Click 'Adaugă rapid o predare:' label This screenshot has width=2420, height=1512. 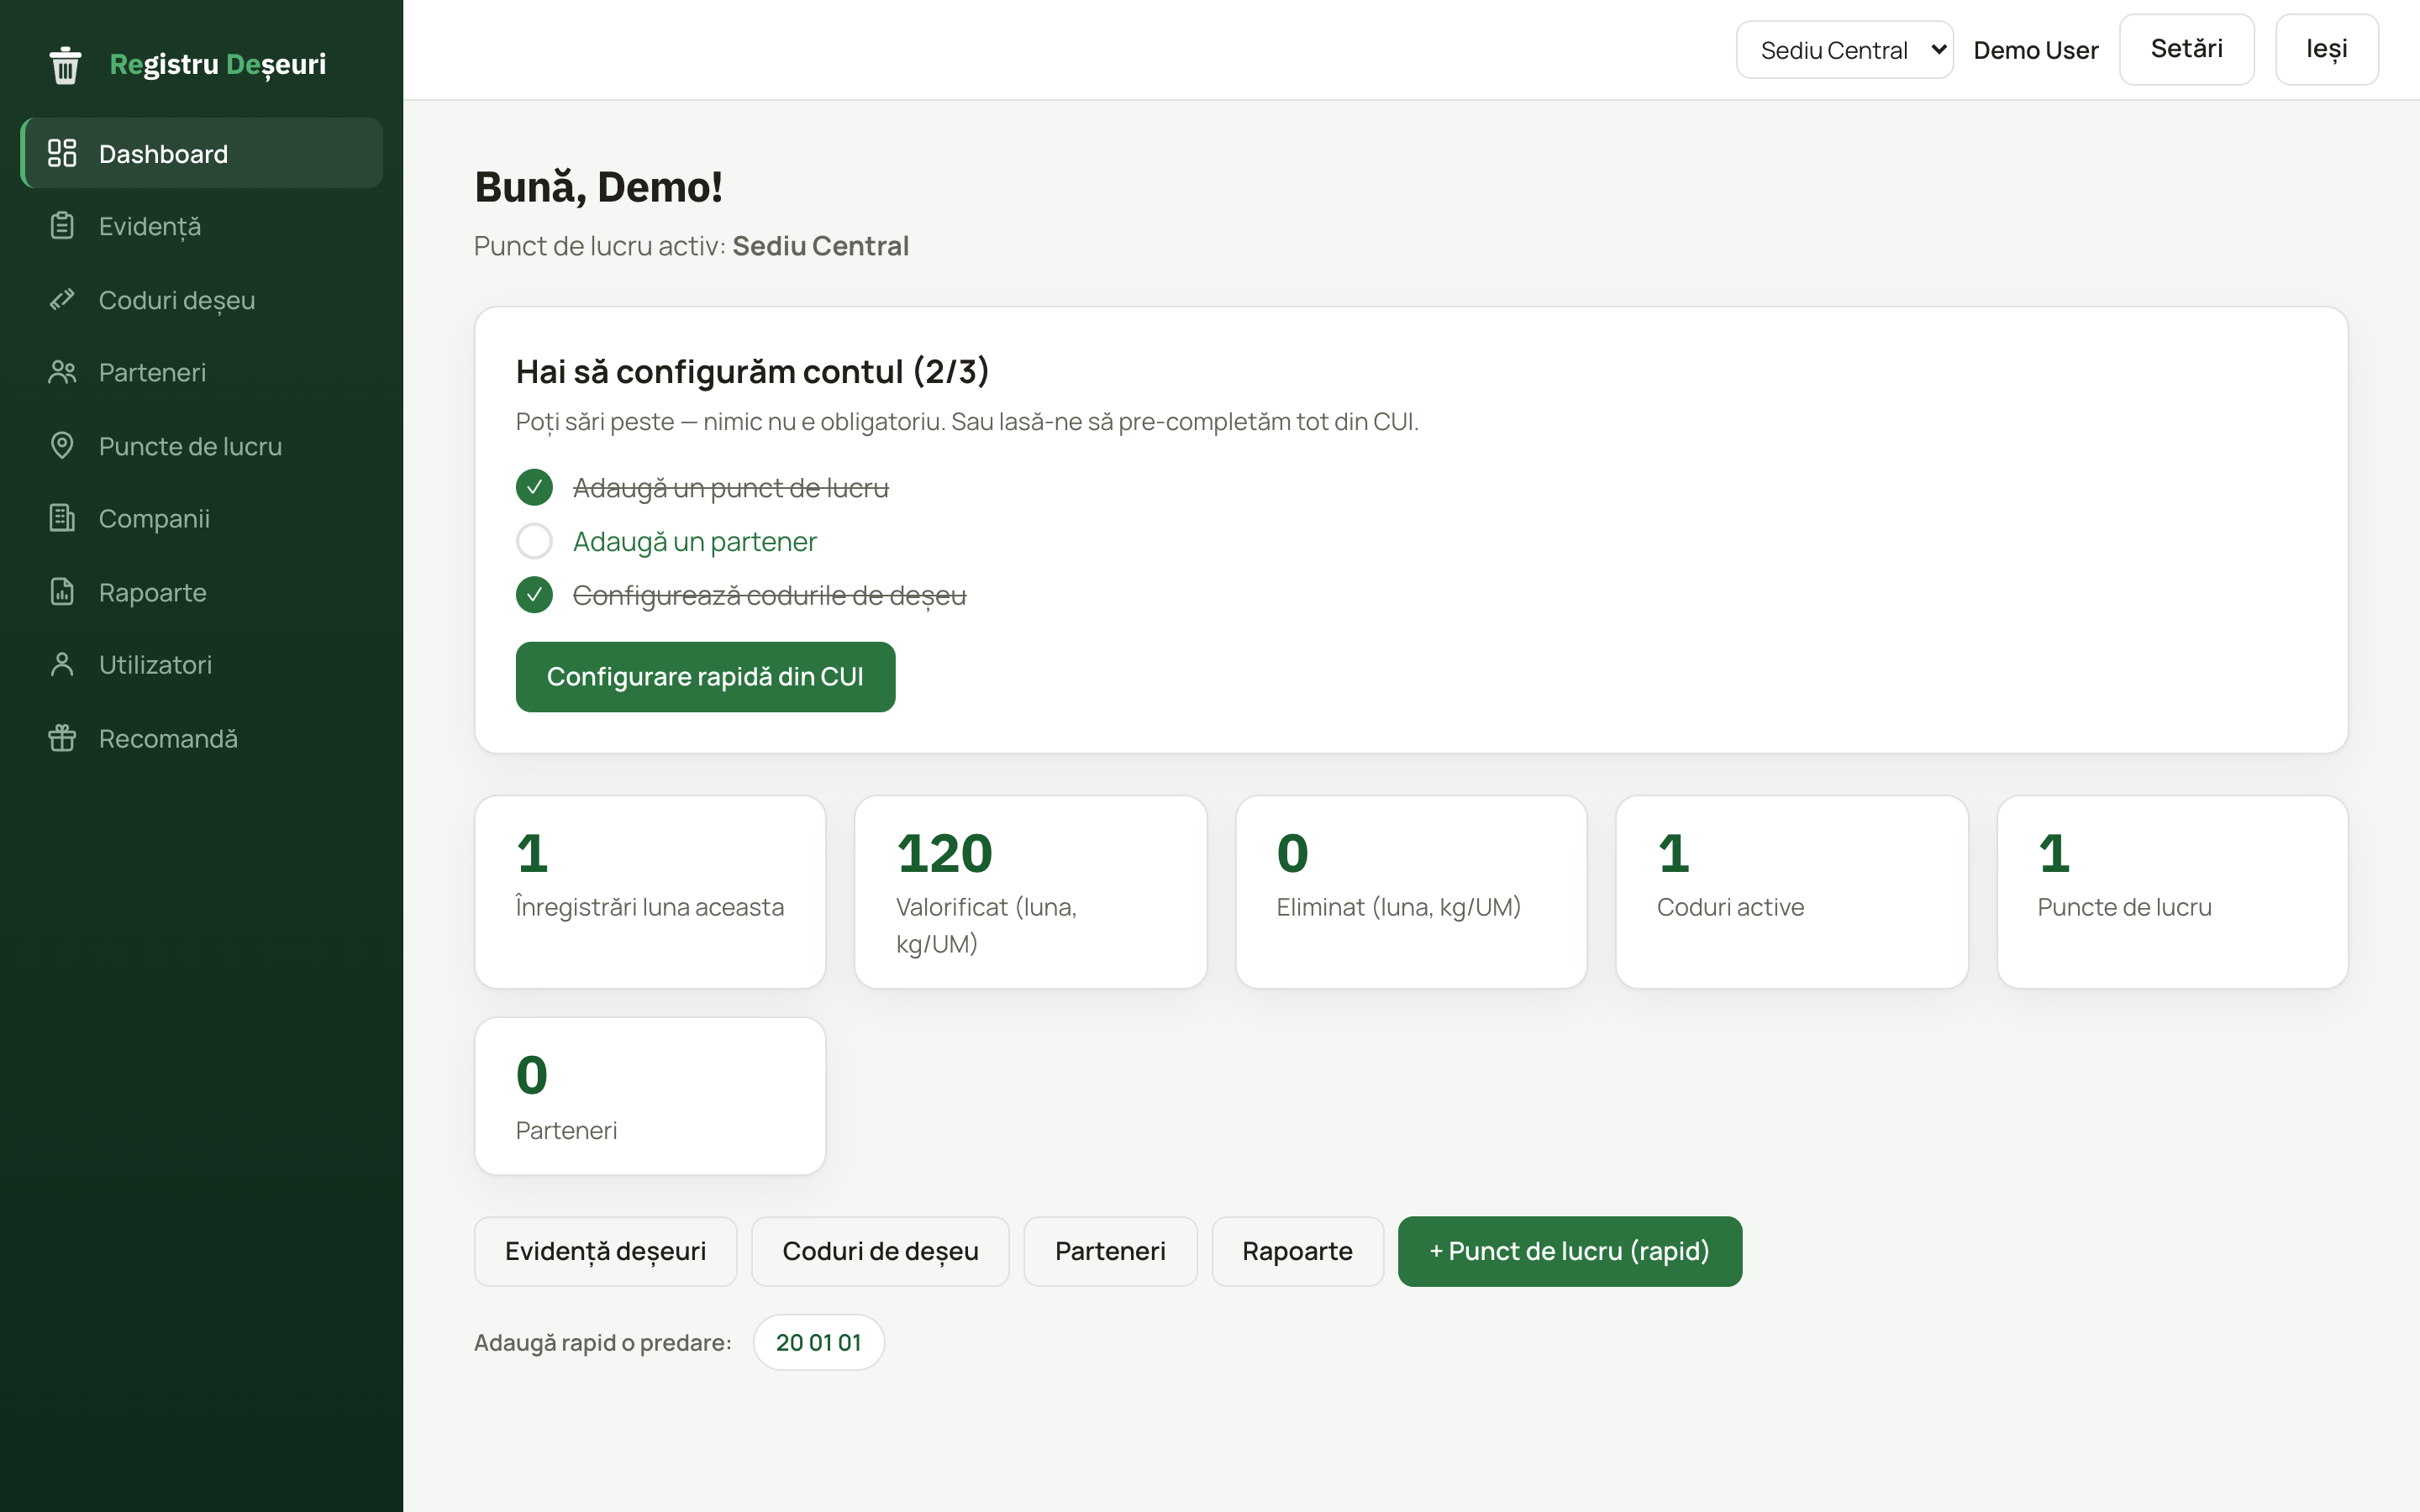click(602, 1342)
